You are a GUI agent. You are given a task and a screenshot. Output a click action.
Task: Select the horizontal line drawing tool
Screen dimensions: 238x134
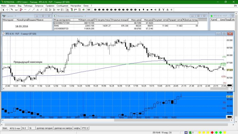(x=25, y=10)
